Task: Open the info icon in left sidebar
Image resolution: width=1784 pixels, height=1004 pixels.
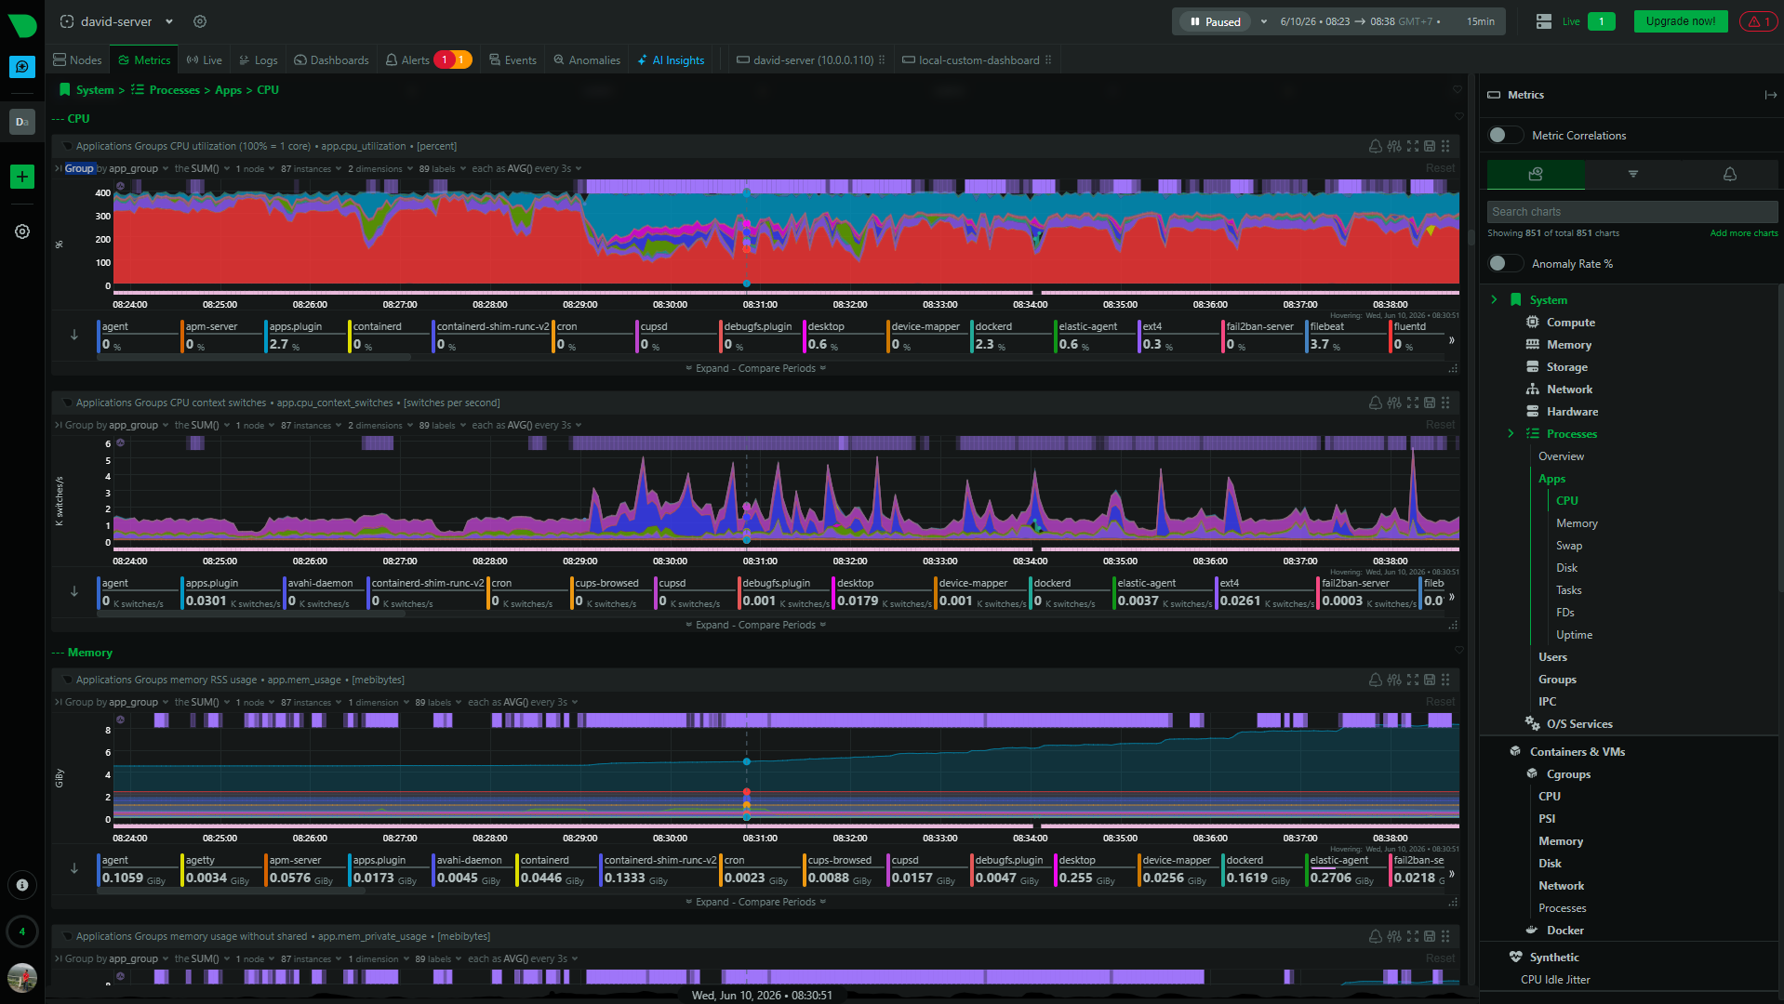Action: coord(22,885)
